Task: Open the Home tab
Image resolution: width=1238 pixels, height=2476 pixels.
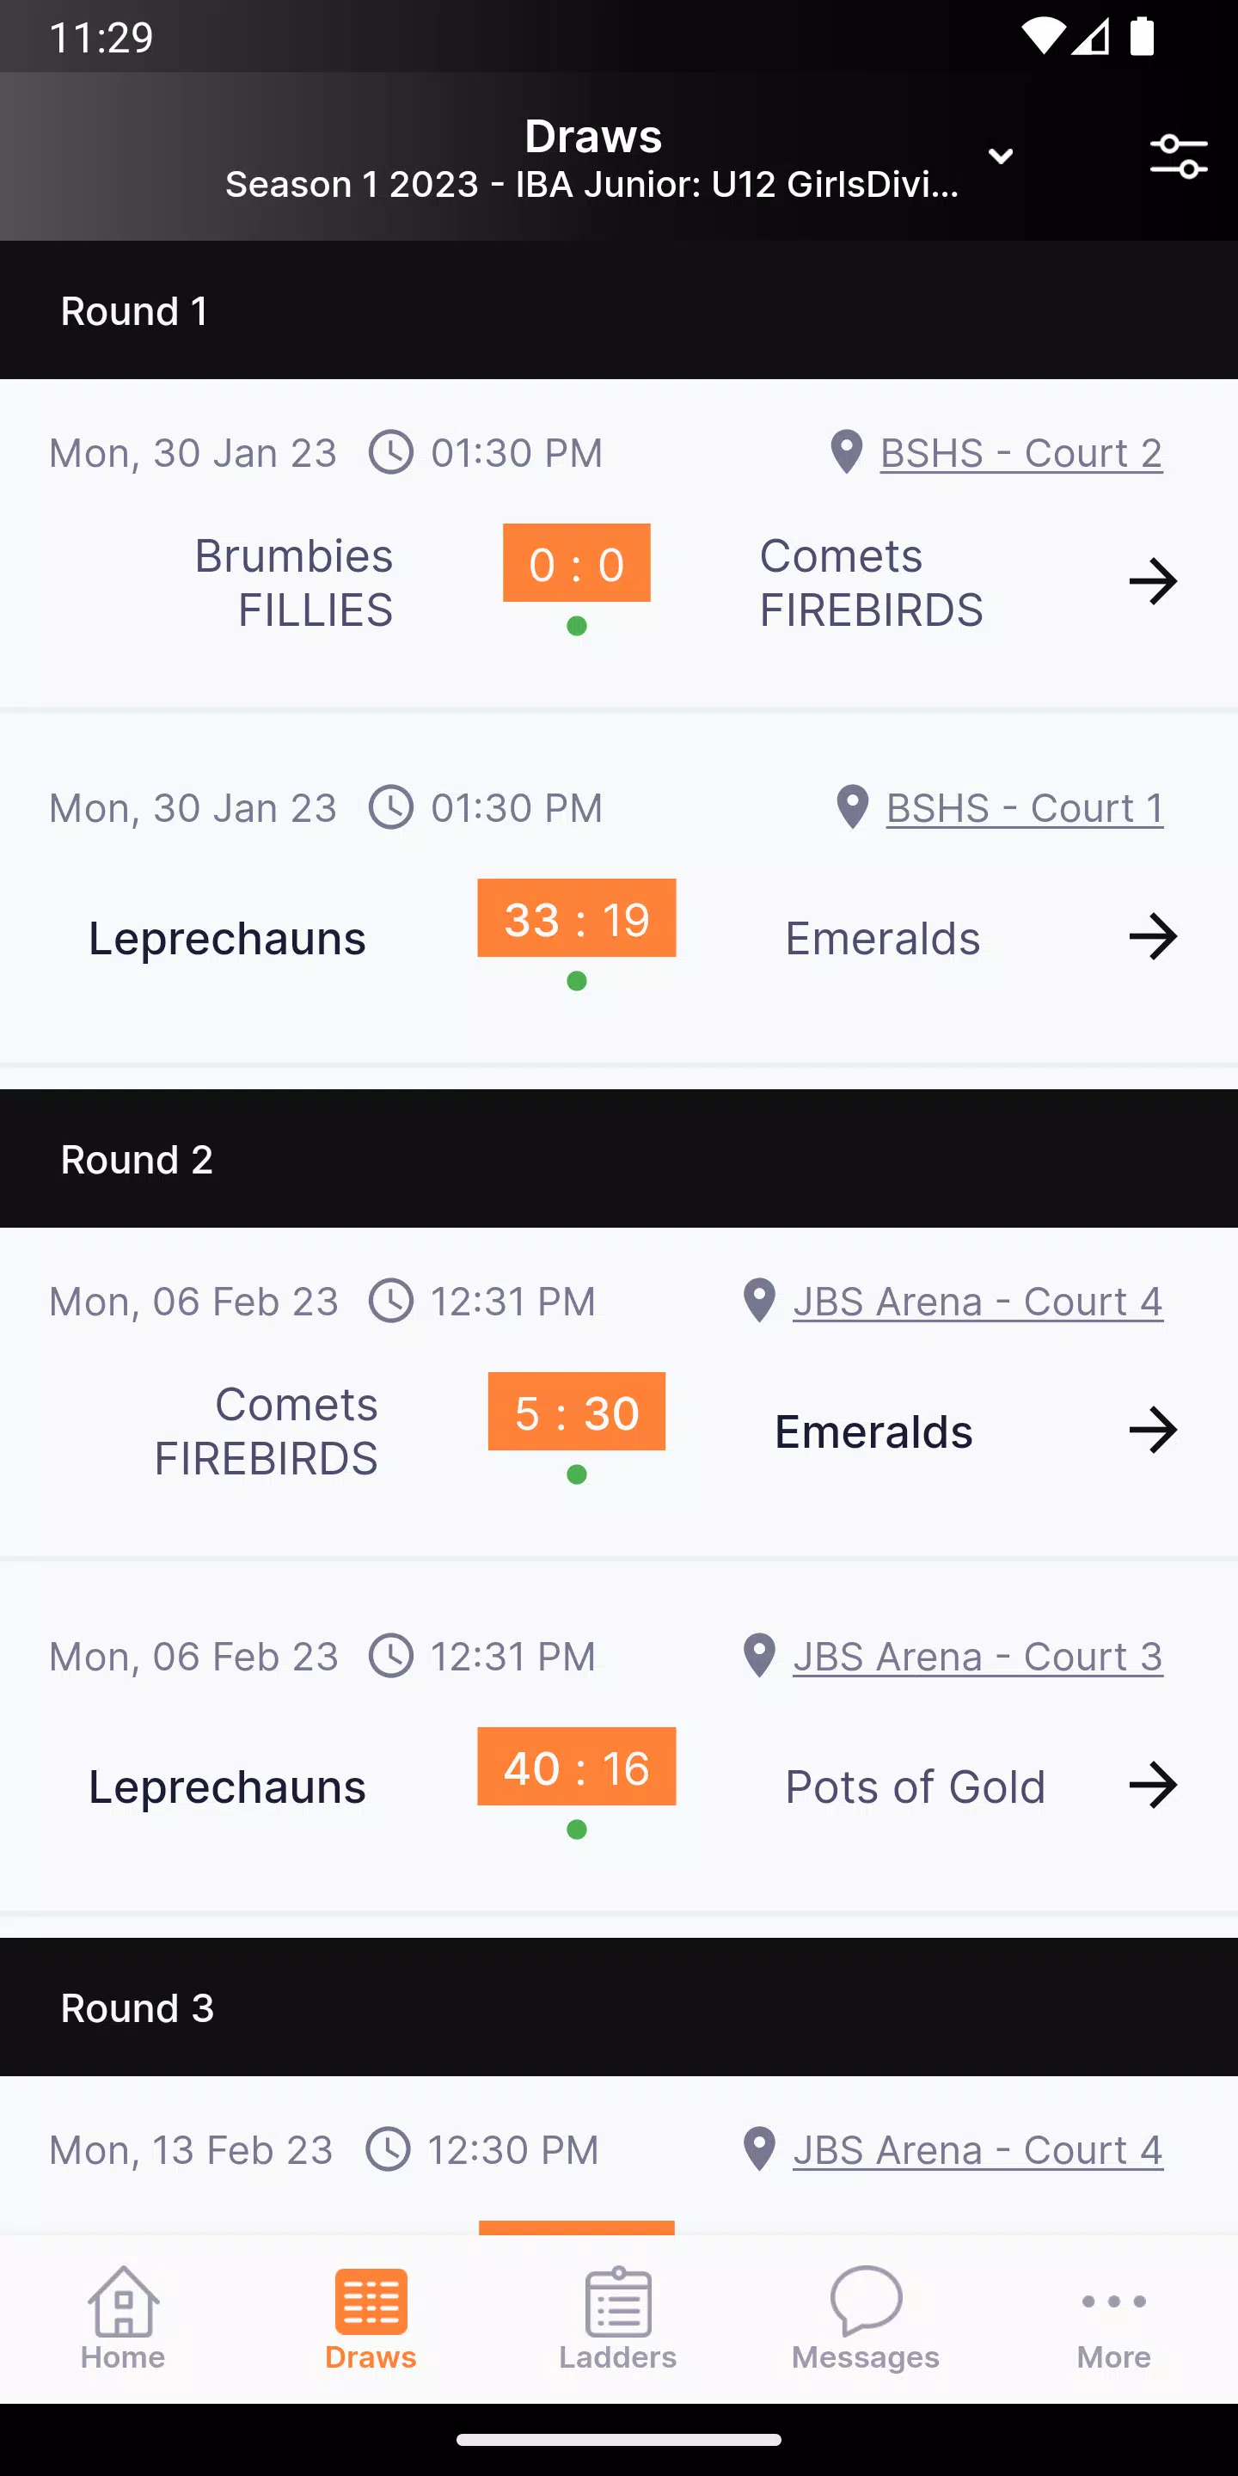Action: 123,2319
